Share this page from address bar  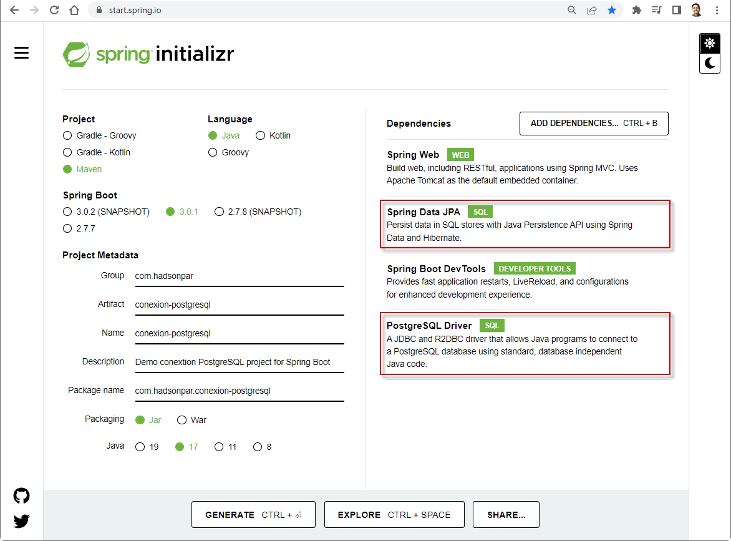pyautogui.click(x=592, y=10)
